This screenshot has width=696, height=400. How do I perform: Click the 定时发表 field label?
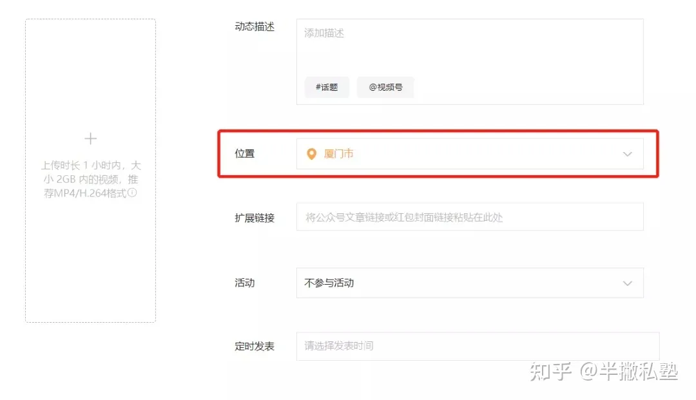tap(255, 347)
